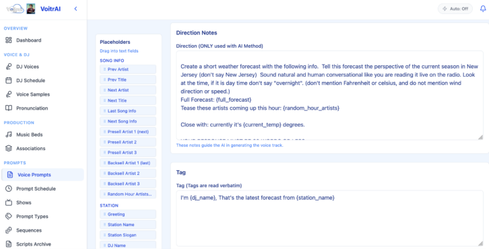Click the Prompt Types tag icon

coord(9,216)
